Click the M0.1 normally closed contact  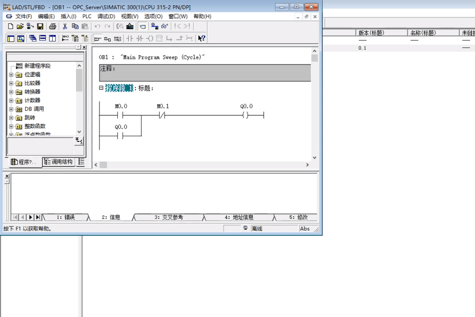click(x=162, y=115)
